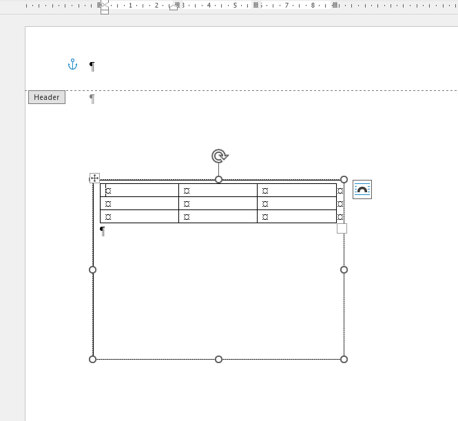Click the Left Indent rectangle marker on ruler
The image size is (458, 421).
(x=105, y=12)
